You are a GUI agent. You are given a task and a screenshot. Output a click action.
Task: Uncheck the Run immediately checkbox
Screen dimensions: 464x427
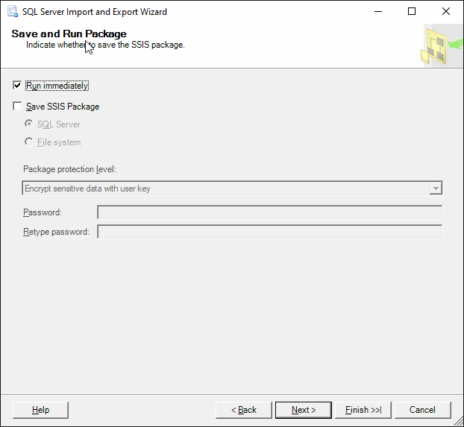pos(17,86)
